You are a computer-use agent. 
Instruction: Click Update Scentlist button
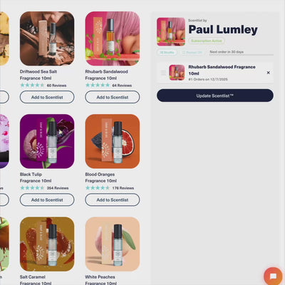pyautogui.click(x=215, y=95)
